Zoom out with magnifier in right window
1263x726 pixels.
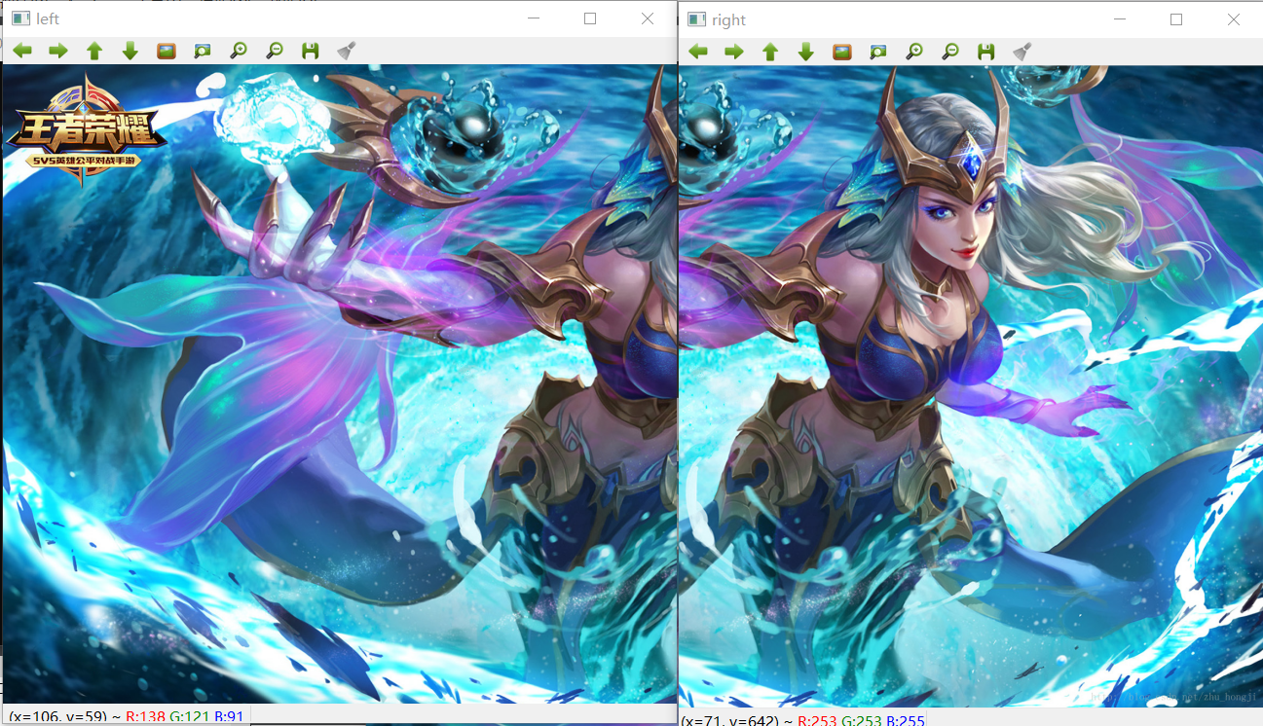coord(950,52)
